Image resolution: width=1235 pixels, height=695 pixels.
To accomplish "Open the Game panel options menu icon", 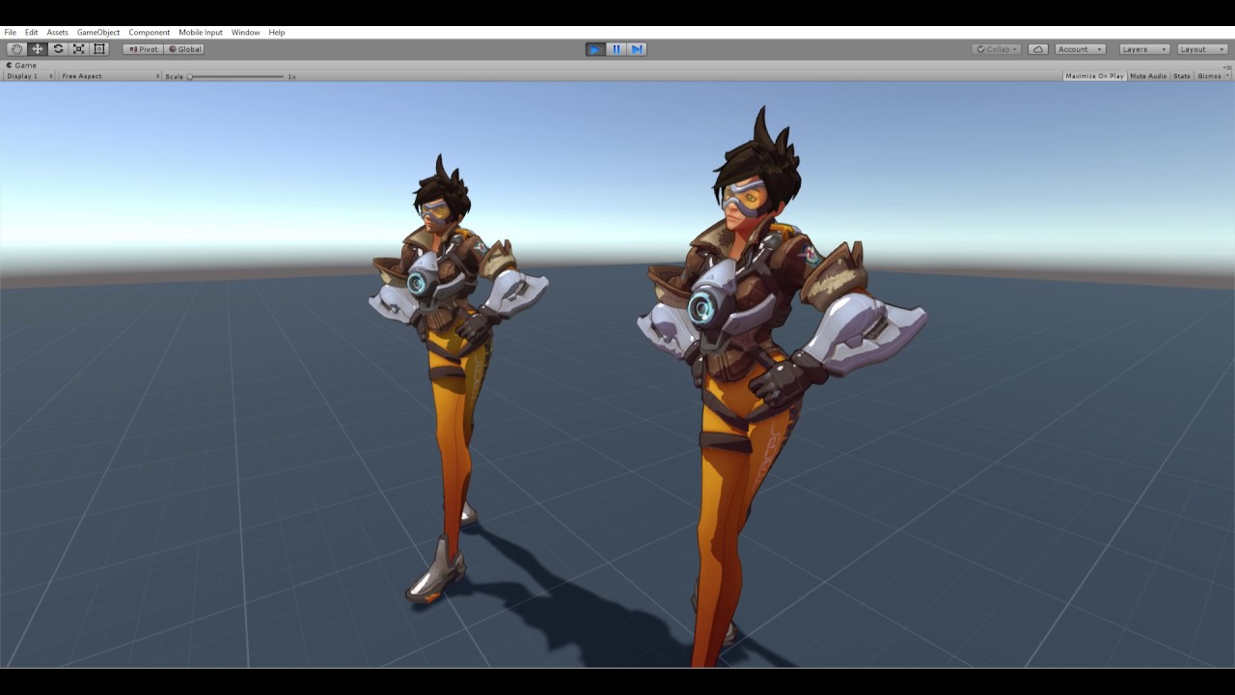I will (x=1227, y=66).
